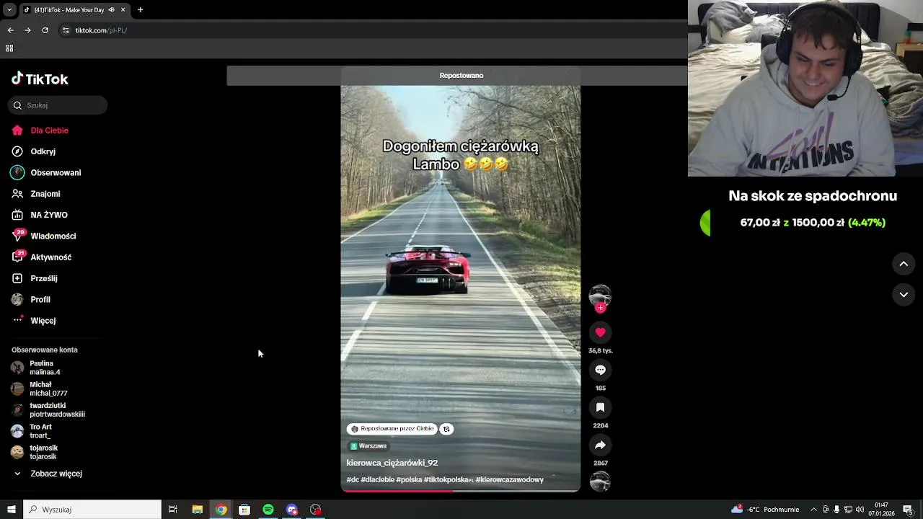The width and height of the screenshot is (923, 519).
Task: Click the Szukaj search field
Action: (58, 105)
